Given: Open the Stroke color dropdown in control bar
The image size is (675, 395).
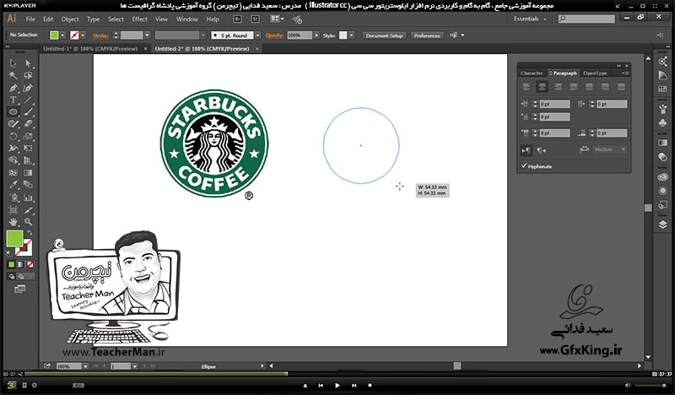Looking at the screenshot, I should pyautogui.click(x=83, y=35).
